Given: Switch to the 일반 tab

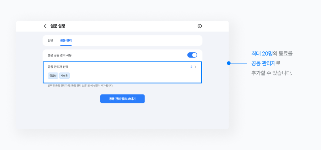Looking at the screenshot, I should [50, 40].
